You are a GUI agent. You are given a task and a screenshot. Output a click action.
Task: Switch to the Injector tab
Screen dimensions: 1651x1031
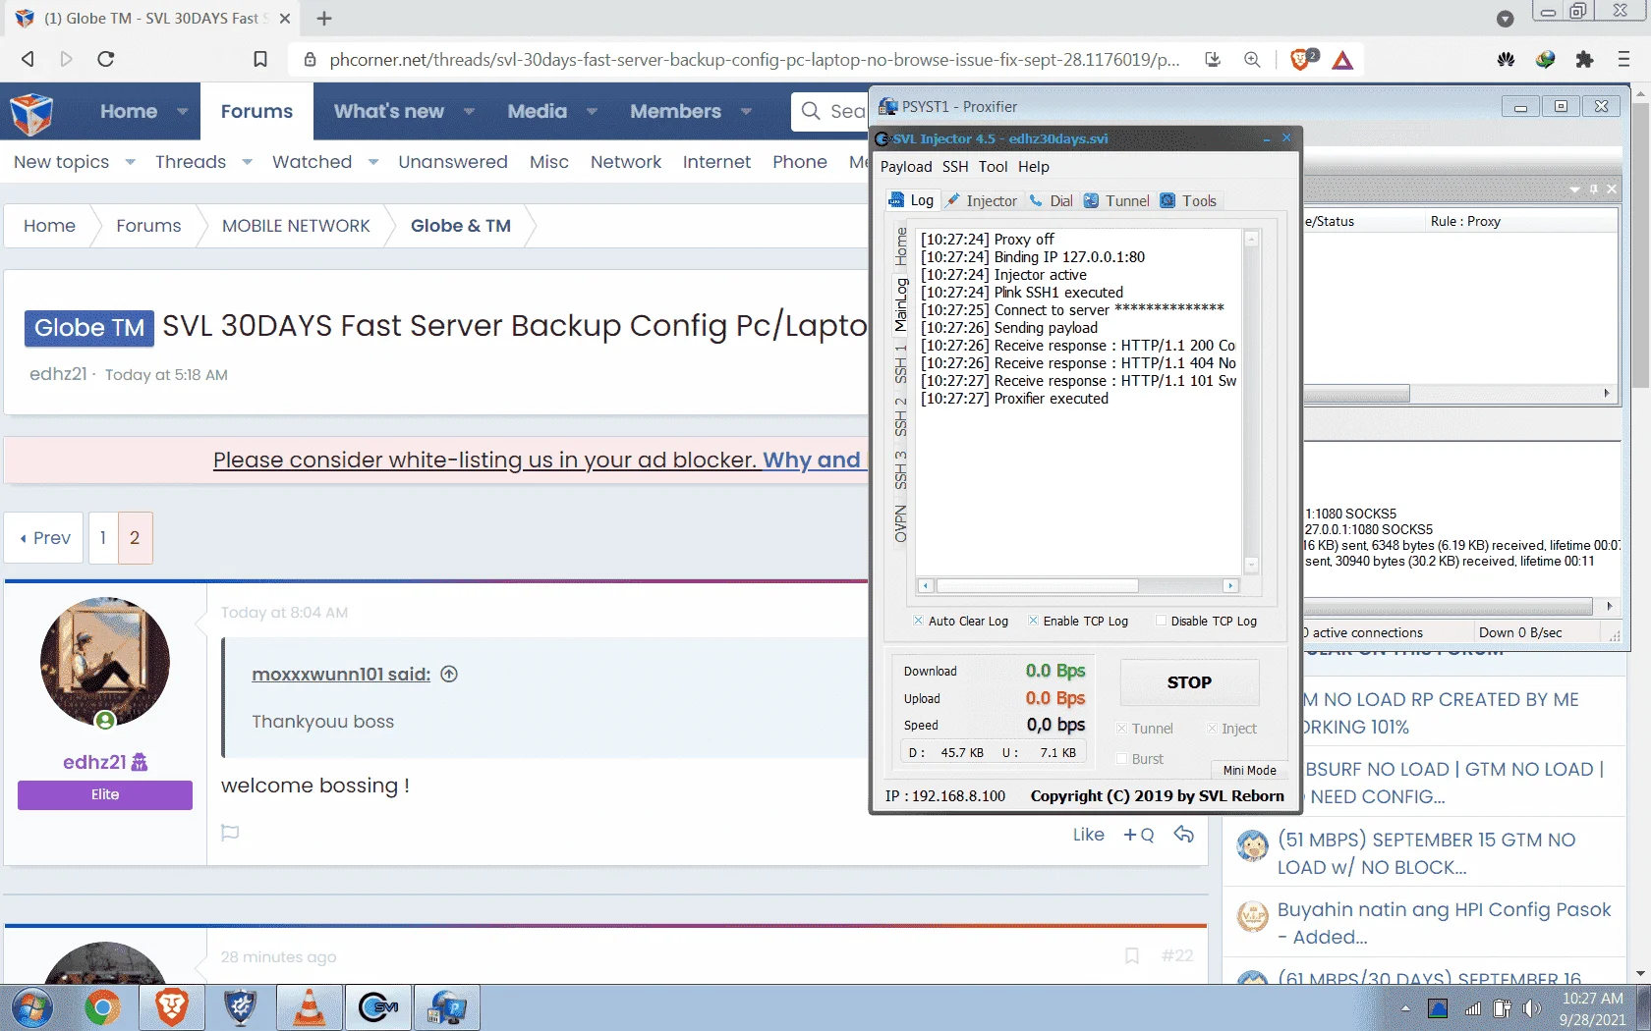[982, 200]
